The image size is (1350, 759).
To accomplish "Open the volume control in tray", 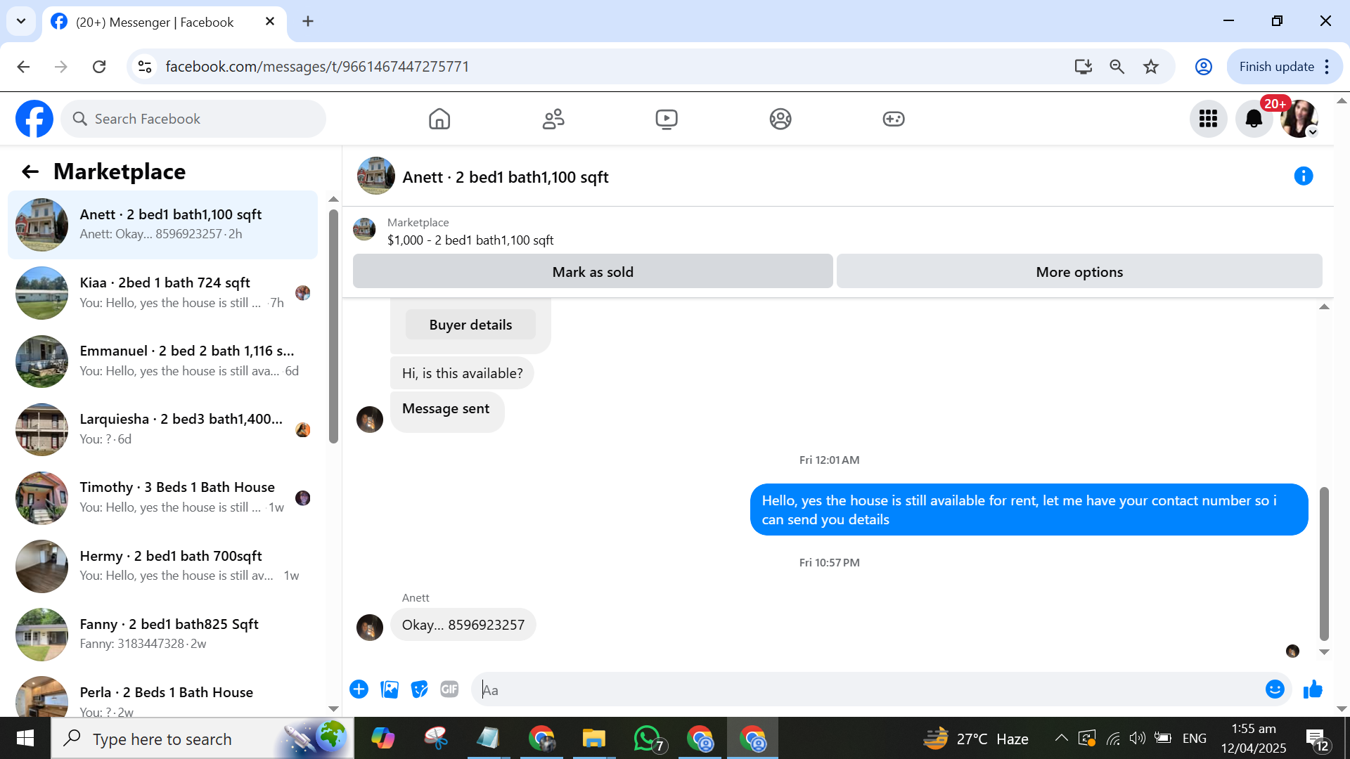I will point(1138,738).
